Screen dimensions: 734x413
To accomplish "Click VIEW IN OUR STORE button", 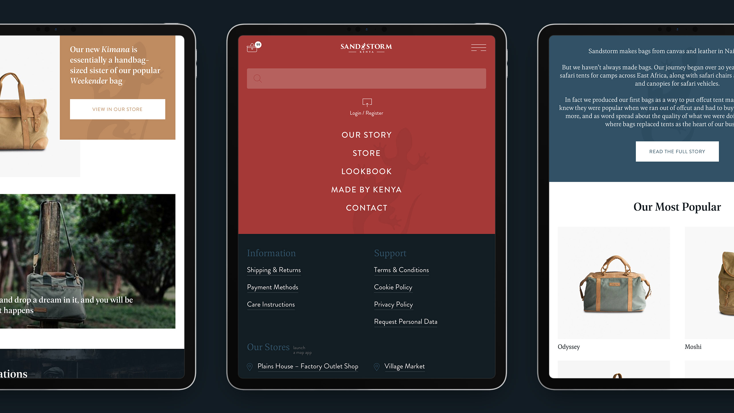I will coord(117,109).
